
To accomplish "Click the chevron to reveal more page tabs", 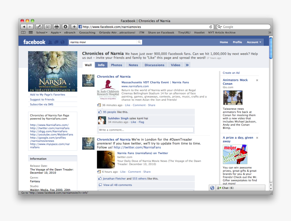I will pyautogui.click(x=187, y=65).
